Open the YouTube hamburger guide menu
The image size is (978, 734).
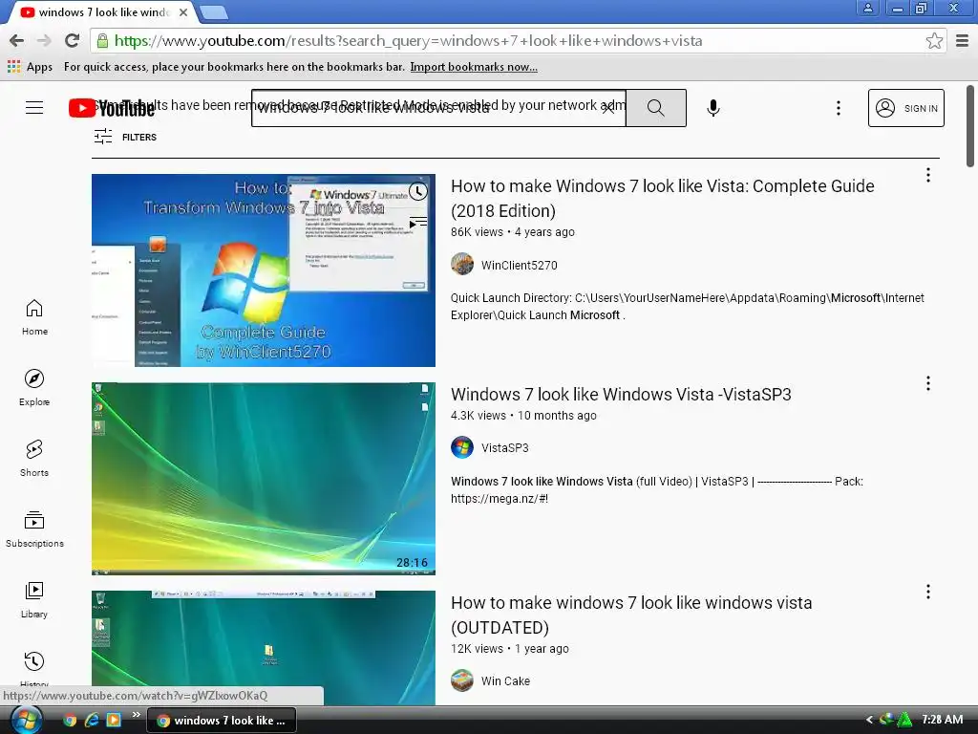tap(34, 108)
